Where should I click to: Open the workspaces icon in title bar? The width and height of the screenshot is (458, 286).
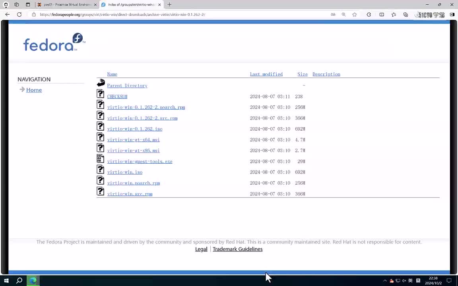pyautogui.click(x=17, y=5)
